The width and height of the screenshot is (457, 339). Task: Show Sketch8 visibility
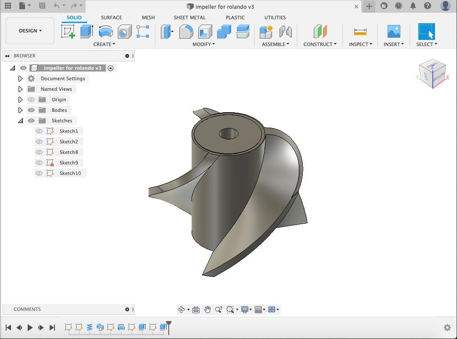(39, 152)
